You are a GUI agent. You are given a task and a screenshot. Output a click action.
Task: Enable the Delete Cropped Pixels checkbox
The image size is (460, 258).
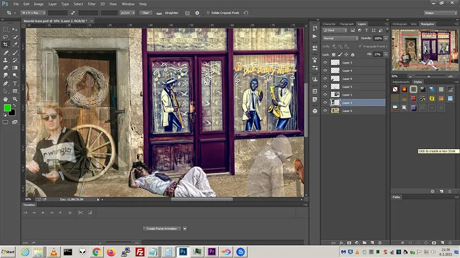pos(207,13)
